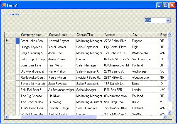Click address 87 Polk St. Suite 5
The width and height of the screenshot is (177, 124).
coord(116,59)
